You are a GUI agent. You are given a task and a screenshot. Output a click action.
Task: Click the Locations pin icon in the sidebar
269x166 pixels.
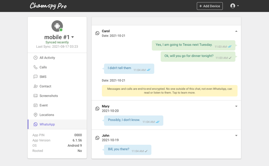point(35,115)
